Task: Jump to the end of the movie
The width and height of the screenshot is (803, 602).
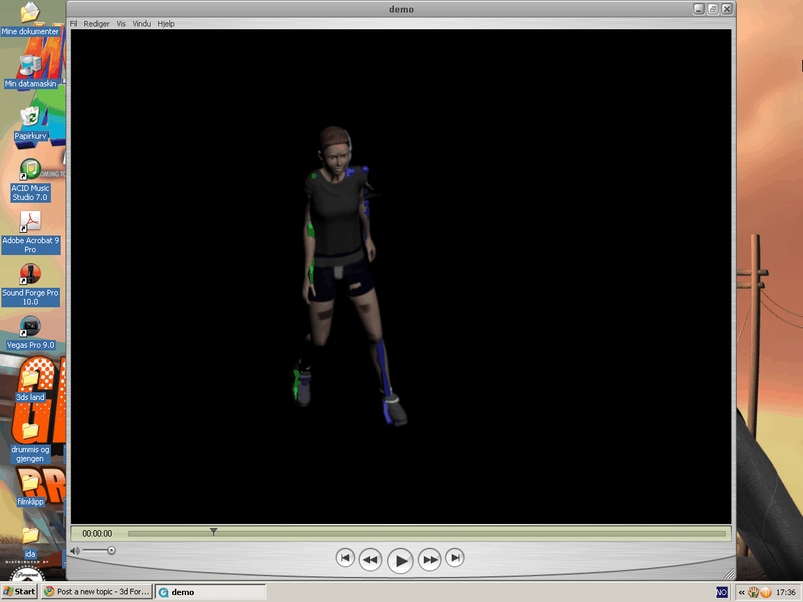Action: point(454,557)
